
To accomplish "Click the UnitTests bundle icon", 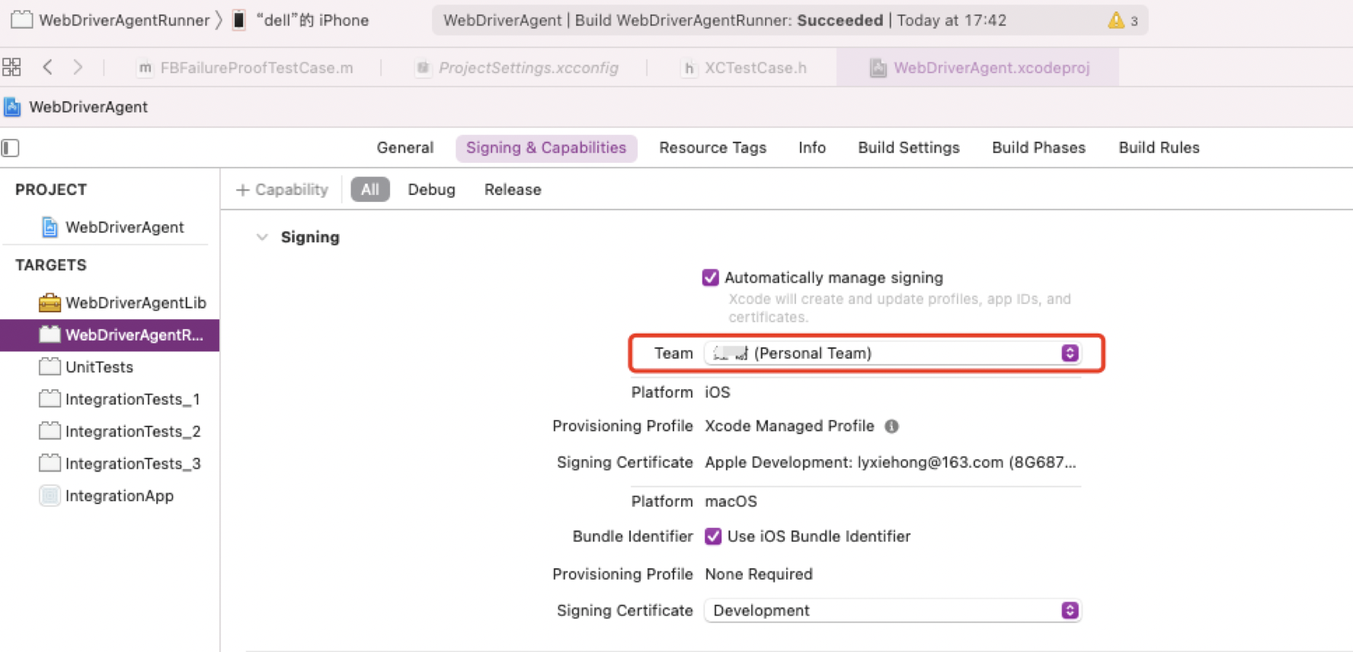I will click(50, 366).
